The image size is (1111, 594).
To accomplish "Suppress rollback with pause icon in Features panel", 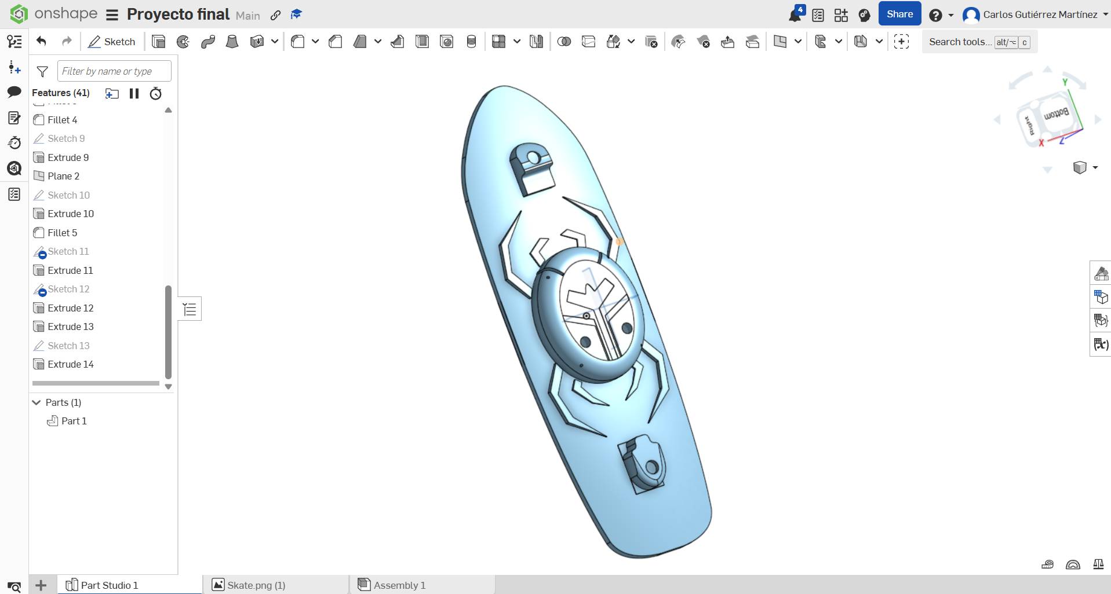I will tap(134, 93).
